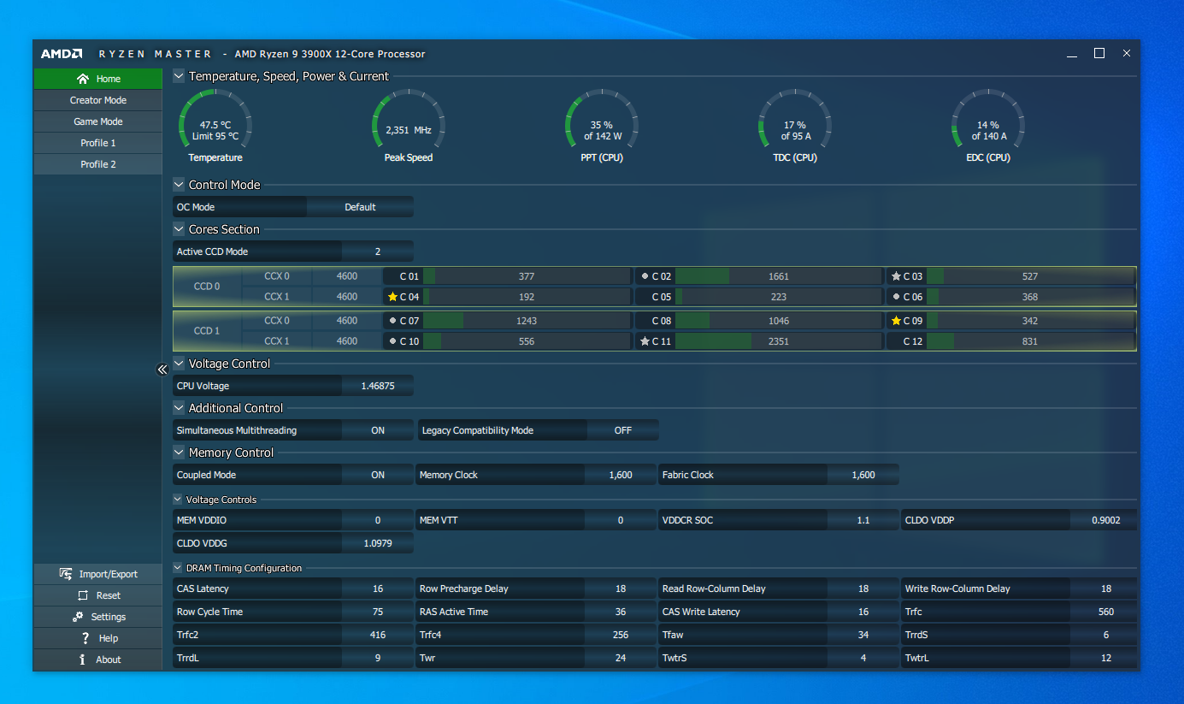Toggle Coupled Mode ON value
The image size is (1184, 704).
[378, 475]
